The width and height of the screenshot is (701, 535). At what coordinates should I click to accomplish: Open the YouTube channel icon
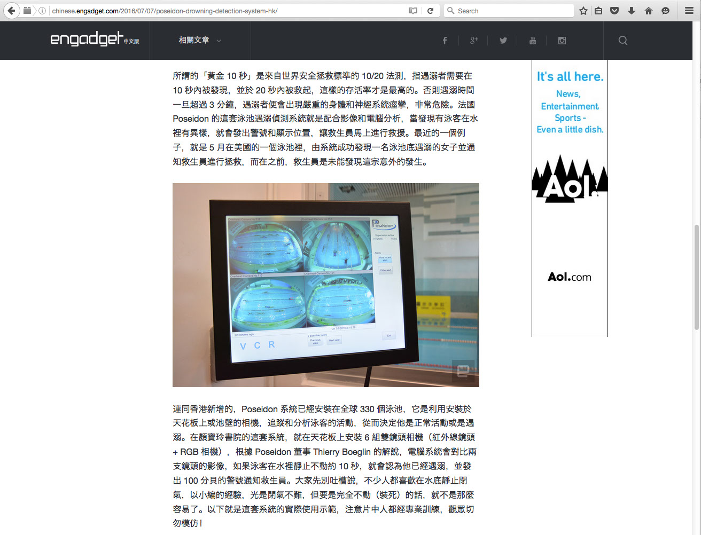532,41
